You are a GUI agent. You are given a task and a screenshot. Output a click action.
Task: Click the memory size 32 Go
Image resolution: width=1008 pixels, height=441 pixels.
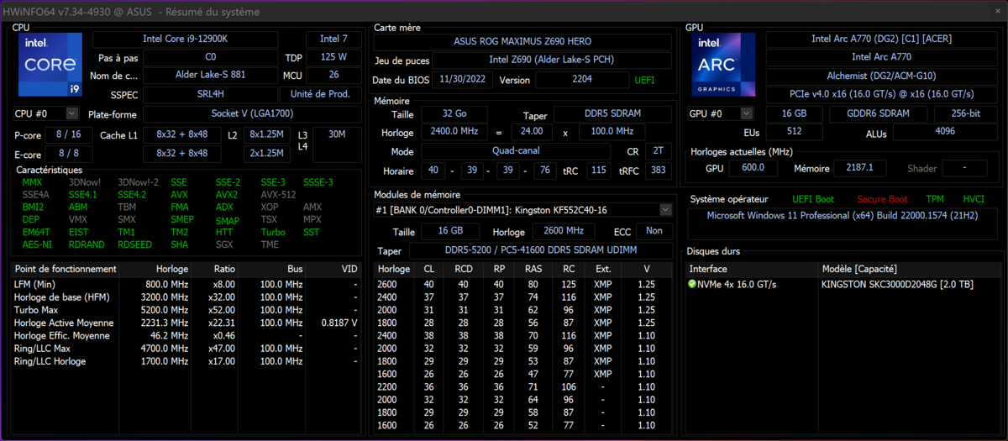(454, 115)
